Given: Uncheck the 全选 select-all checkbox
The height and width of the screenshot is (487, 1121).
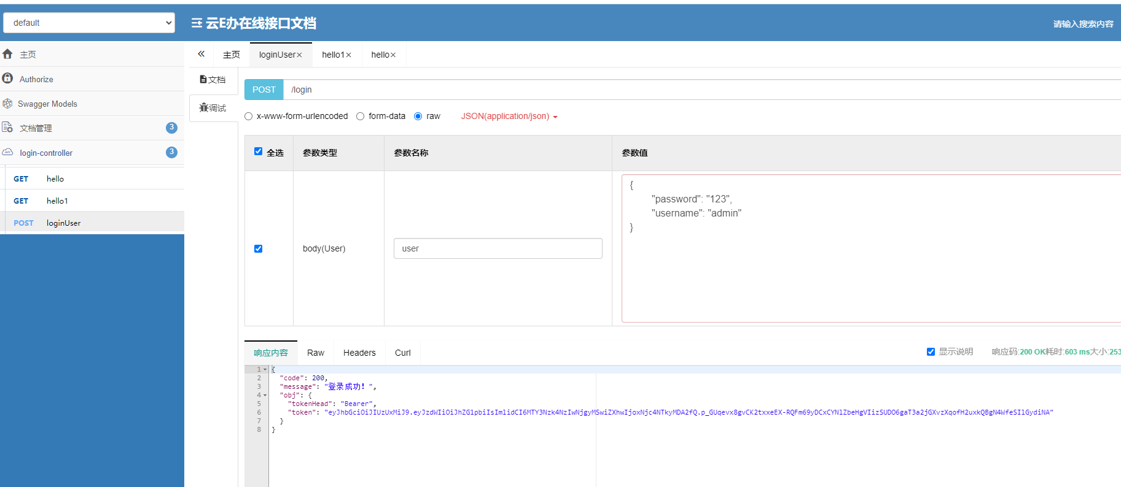Looking at the screenshot, I should pos(258,151).
